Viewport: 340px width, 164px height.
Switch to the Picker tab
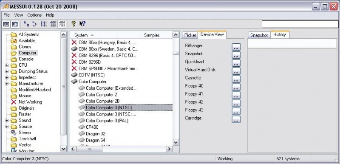(x=190, y=35)
